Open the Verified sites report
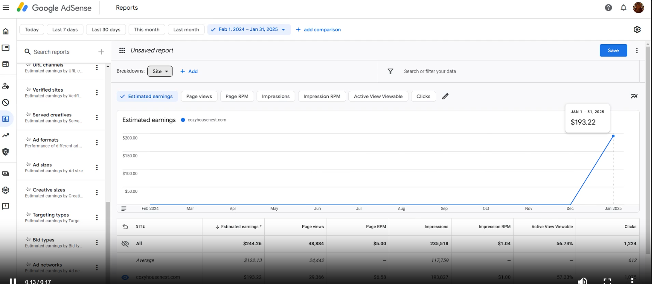Screen dimensions: 652x284 click(x=54, y=93)
